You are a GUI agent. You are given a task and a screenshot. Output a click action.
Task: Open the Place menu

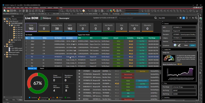coord(27,8)
